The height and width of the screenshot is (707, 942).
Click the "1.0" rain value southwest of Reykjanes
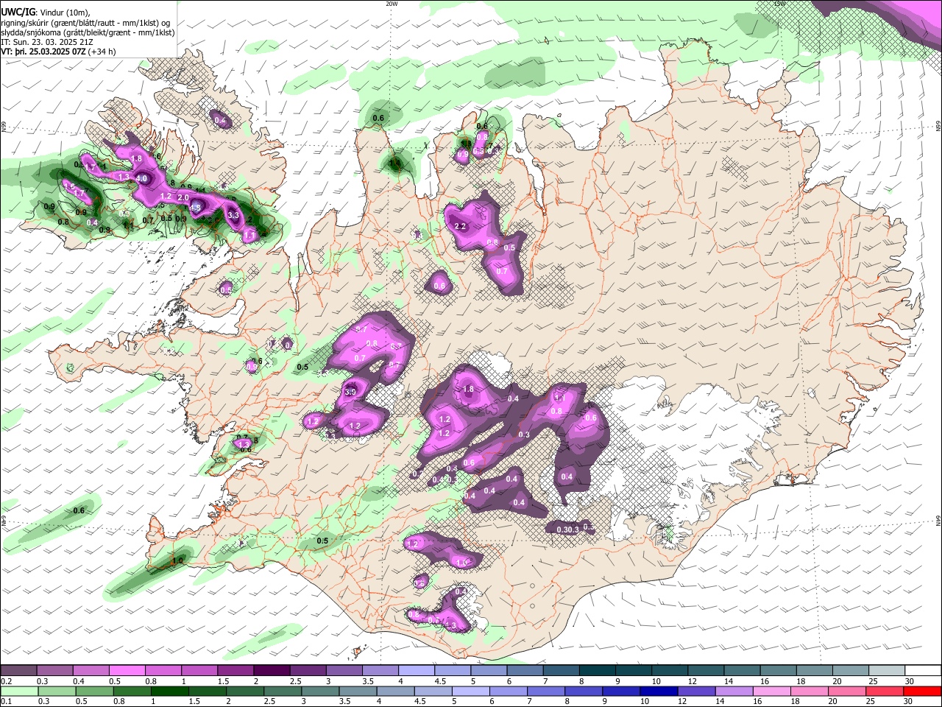pyautogui.click(x=177, y=560)
